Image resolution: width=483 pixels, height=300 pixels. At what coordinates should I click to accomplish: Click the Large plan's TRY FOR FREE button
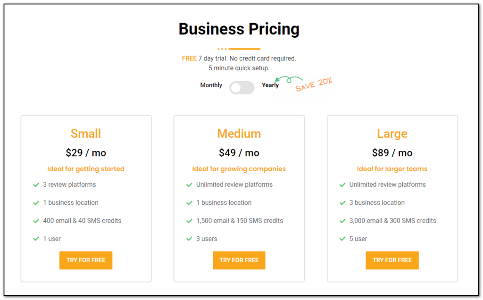pyautogui.click(x=392, y=260)
